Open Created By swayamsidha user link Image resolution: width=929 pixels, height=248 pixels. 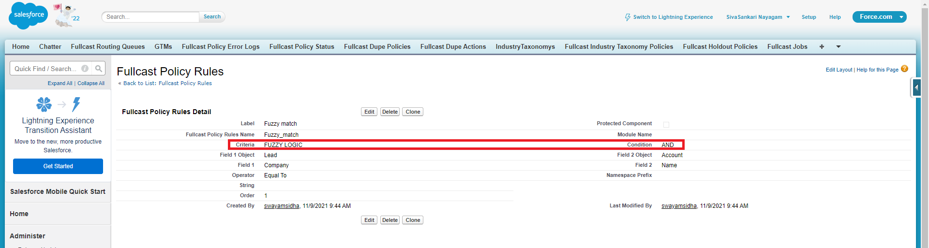coord(282,206)
